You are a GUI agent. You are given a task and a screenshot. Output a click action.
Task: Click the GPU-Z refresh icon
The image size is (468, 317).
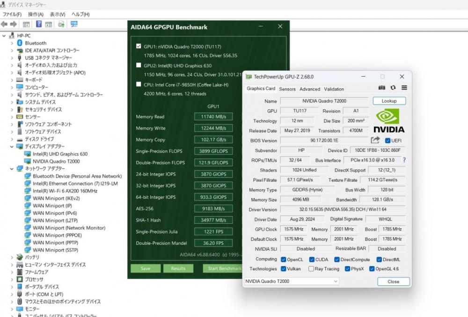393,88
